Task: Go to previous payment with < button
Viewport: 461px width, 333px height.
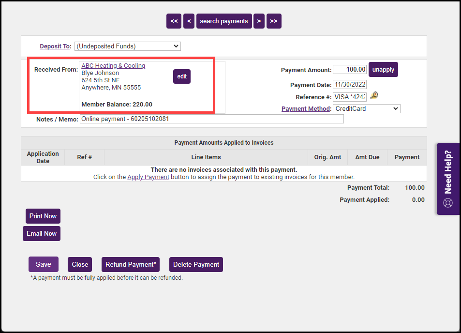Action: 189,21
